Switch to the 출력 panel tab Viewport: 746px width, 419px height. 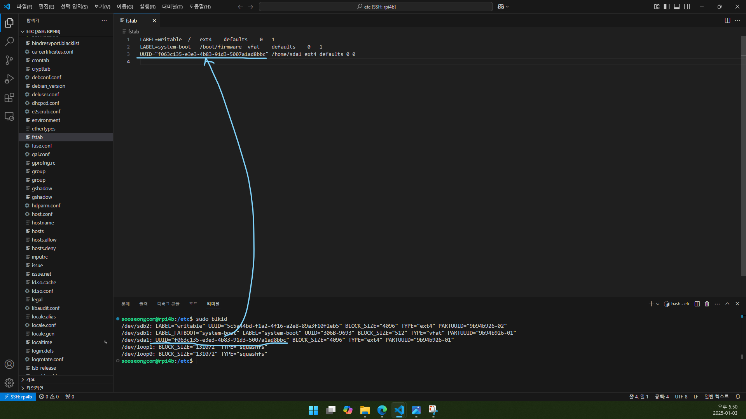tap(143, 304)
